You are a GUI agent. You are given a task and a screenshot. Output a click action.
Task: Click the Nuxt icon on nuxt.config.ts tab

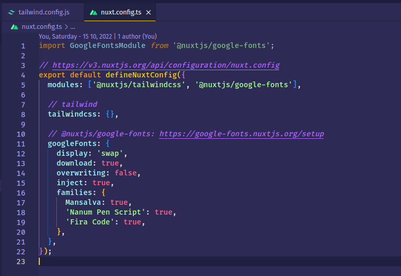click(94, 12)
